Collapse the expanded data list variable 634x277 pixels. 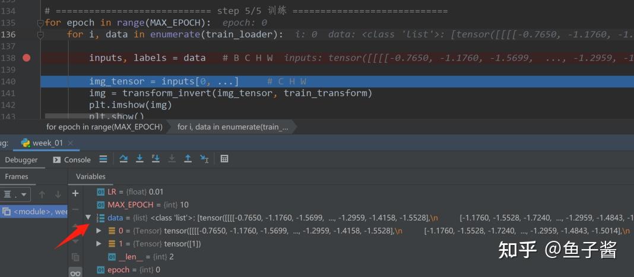point(88,217)
